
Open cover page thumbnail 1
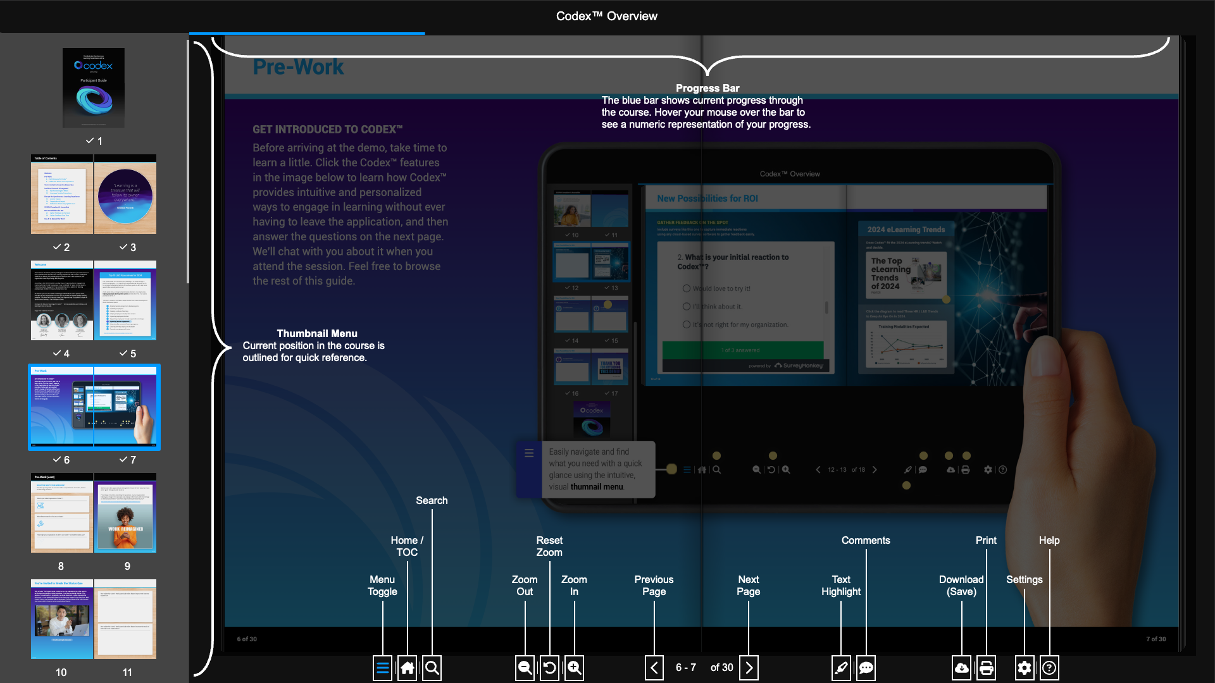(94, 88)
